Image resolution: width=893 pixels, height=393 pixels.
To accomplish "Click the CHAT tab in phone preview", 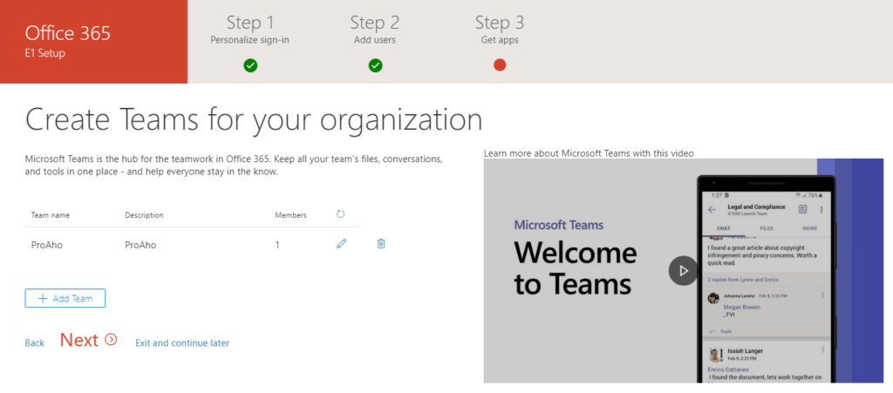I will (723, 228).
